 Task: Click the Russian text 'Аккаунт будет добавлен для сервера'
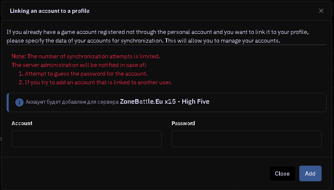72,102
